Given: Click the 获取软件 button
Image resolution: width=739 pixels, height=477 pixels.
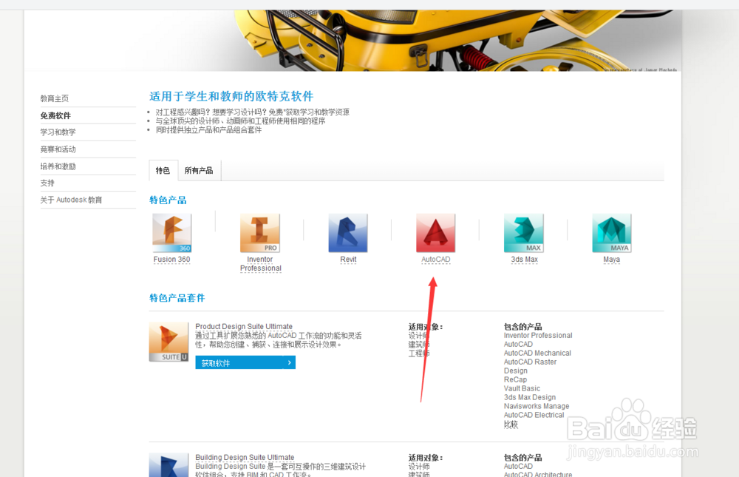Looking at the screenshot, I should (x=245, y=362).
